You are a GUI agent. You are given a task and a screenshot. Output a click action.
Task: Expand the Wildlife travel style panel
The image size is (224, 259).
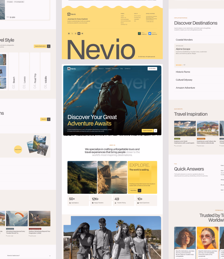45,71
